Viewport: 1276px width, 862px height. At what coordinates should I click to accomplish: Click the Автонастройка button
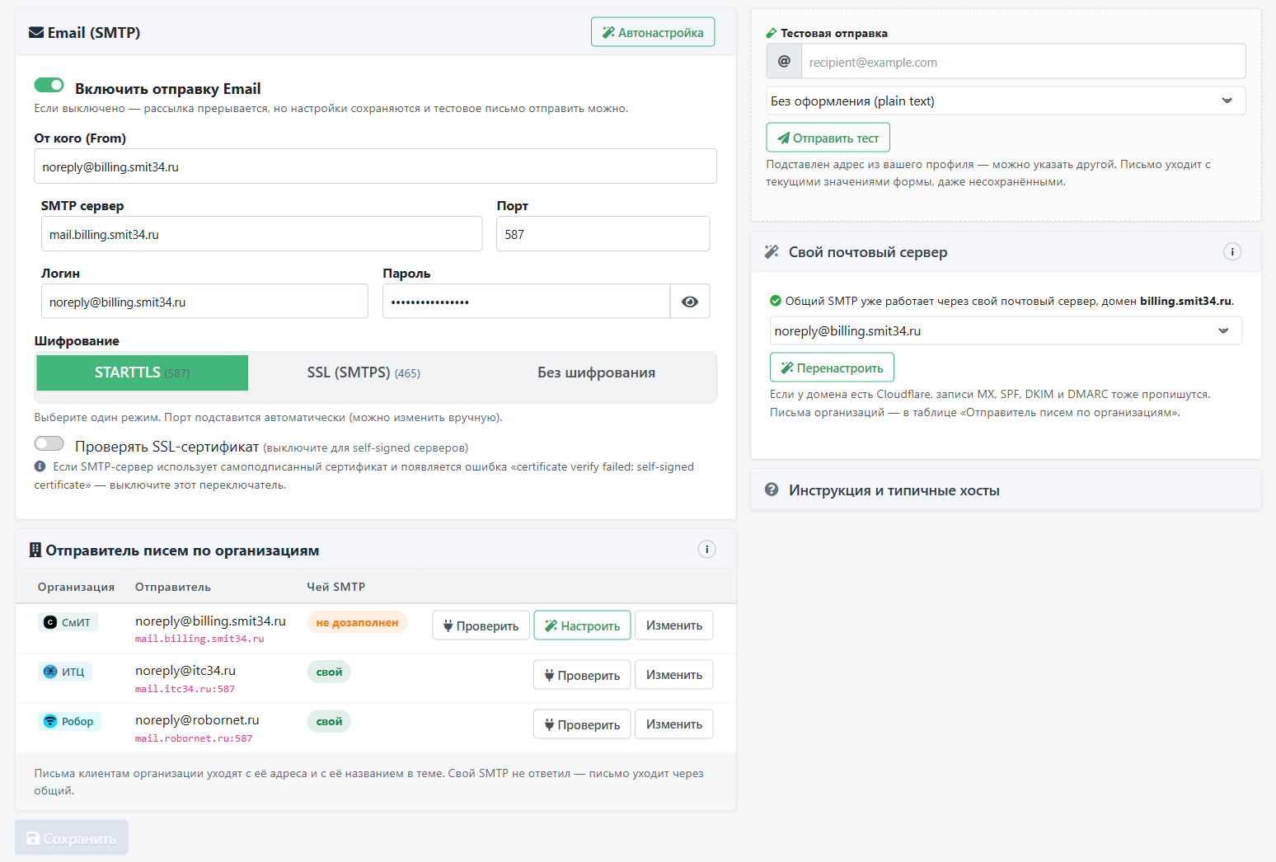point(653,32)
